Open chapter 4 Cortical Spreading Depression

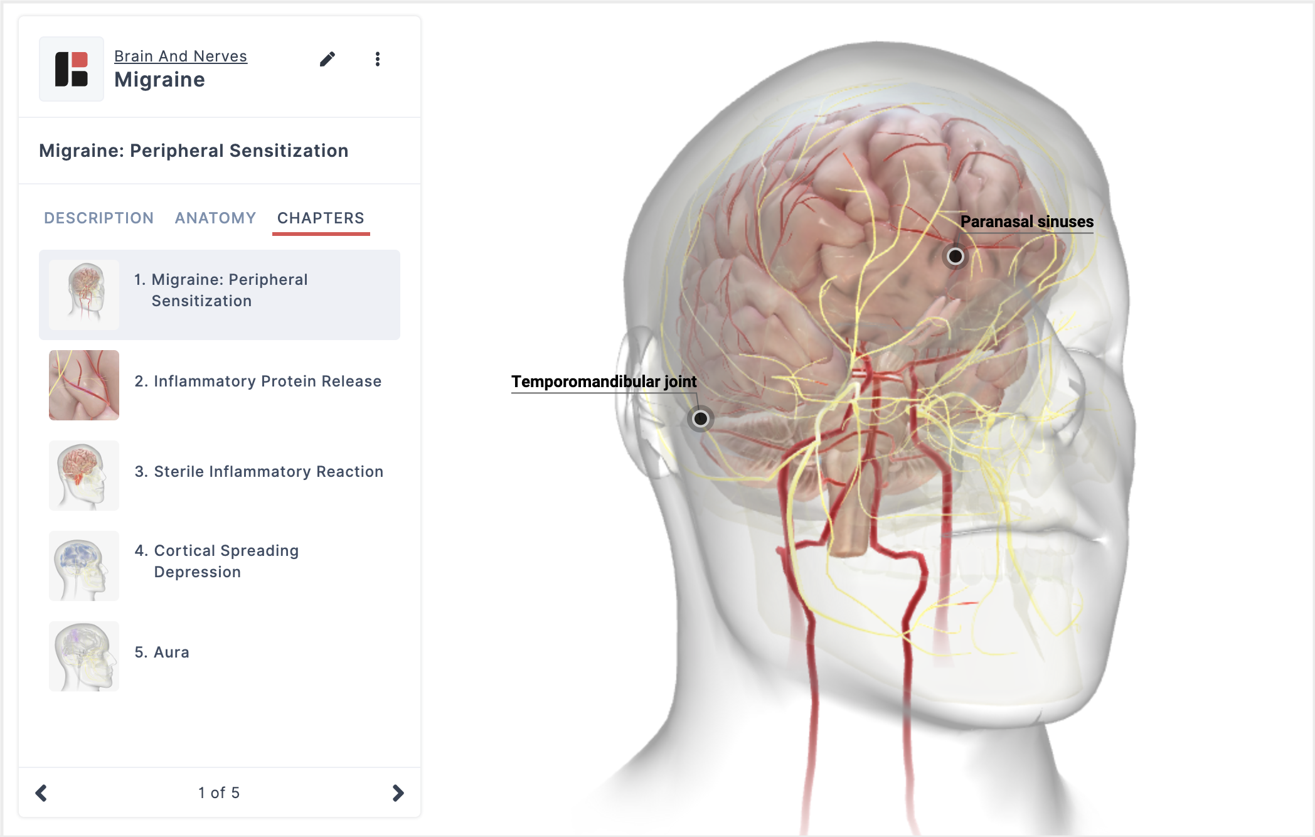click(220, 566)
